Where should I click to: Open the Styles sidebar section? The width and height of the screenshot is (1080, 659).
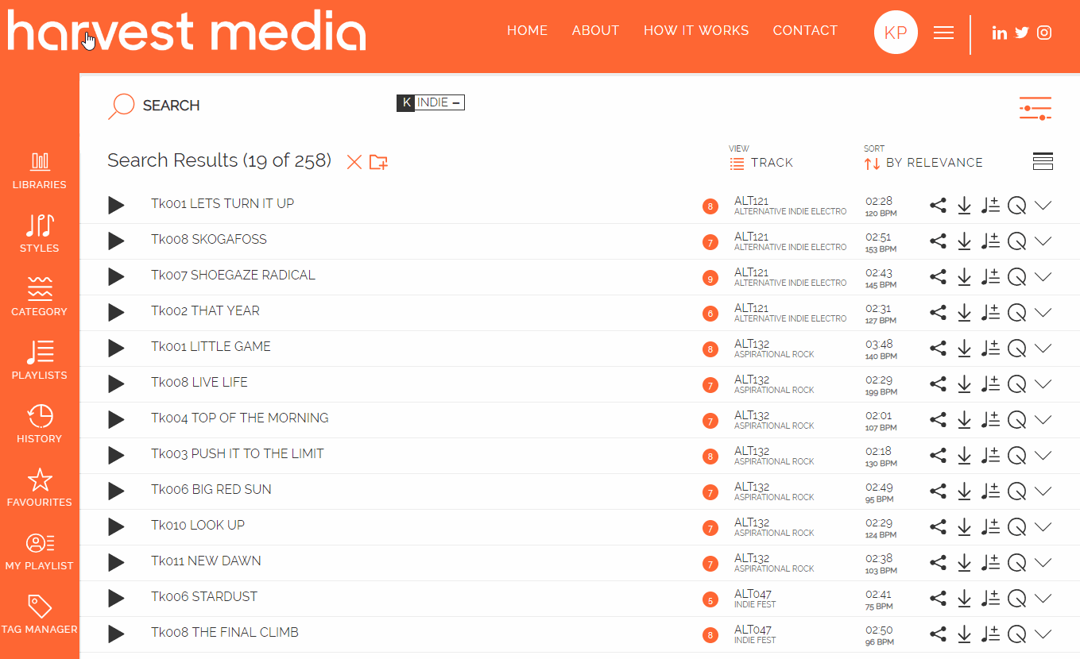(39, 234)
